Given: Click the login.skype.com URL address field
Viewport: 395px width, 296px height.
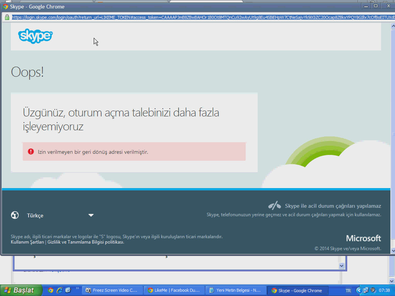Looking at the screenshot, I should pos(203,17).
